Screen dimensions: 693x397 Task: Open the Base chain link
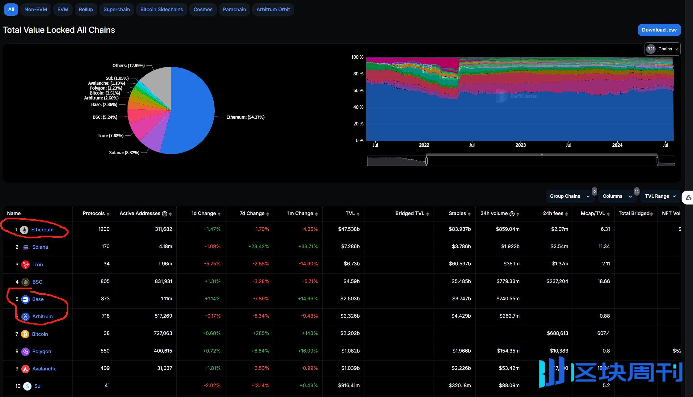pos(38,299)
